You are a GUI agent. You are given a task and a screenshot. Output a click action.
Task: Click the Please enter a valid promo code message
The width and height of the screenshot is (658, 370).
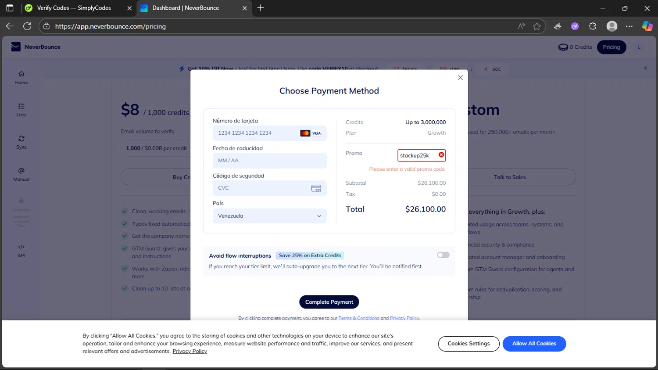(407, 169)
